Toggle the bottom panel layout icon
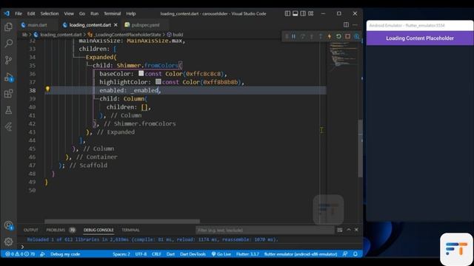This screenshot has height=266, width=474. [295, 13]
